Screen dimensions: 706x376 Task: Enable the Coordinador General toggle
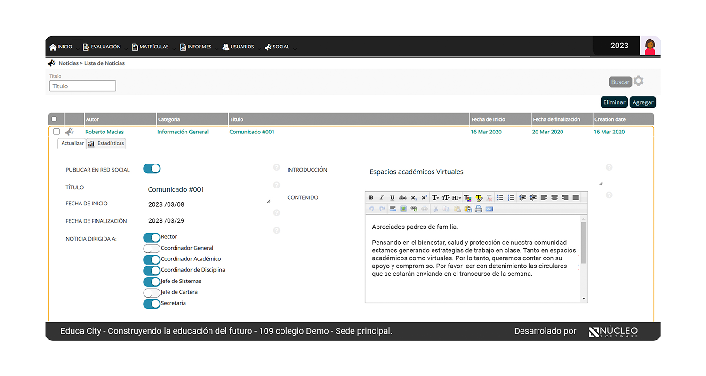coord(152,249)
